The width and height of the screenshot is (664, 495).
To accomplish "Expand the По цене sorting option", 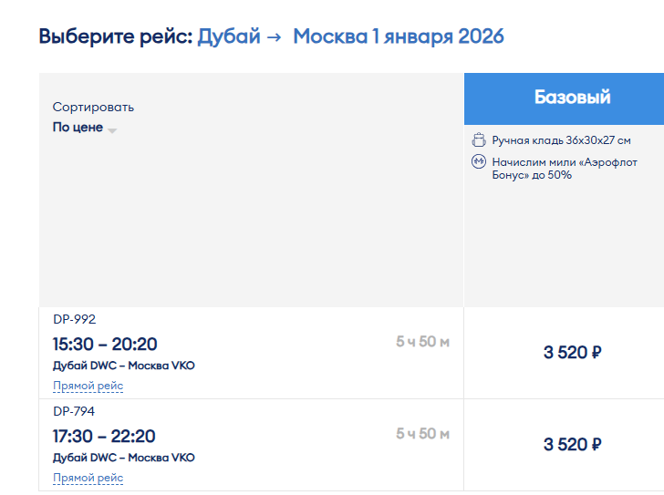I will (78, 128).
